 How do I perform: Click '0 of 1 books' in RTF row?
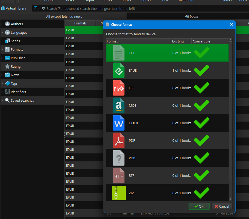(x=182, y=176)
